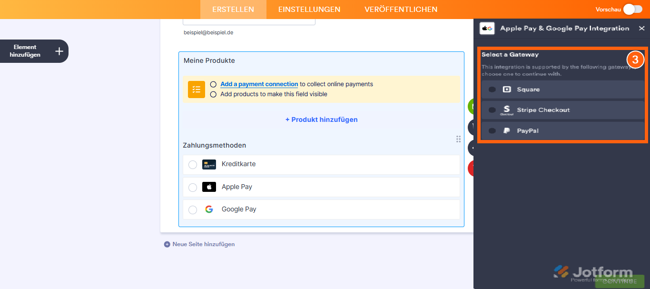This screenshot has height=289, width=650.
Task: Click the Apple logo icon in payment methods
Action: pos(209,187)
